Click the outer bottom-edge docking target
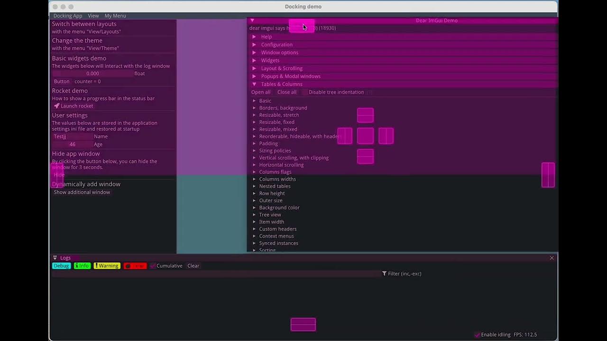The image size is (607, 341). (303, 324)
